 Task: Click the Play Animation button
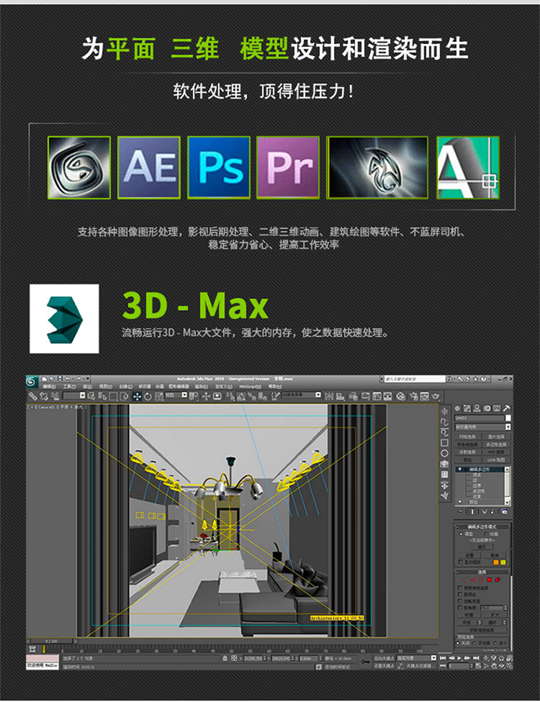pos(460,658)
